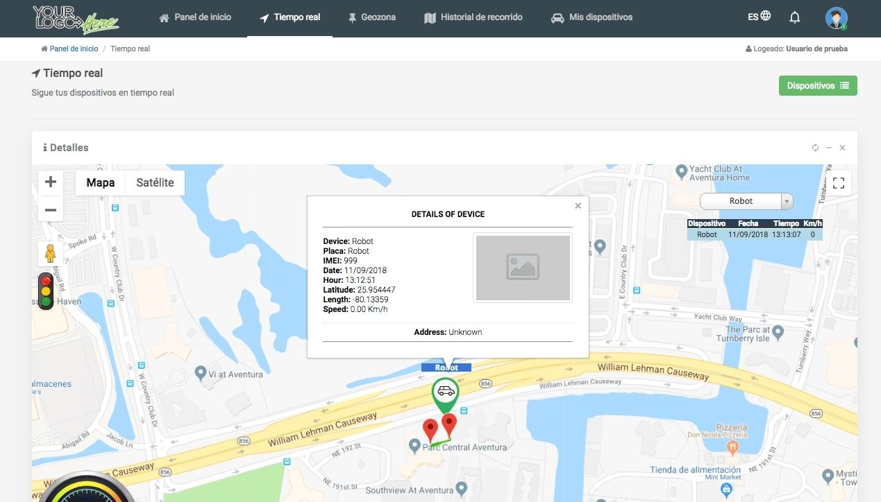
Task: Zoom out on the map
Action: [51, 209]
